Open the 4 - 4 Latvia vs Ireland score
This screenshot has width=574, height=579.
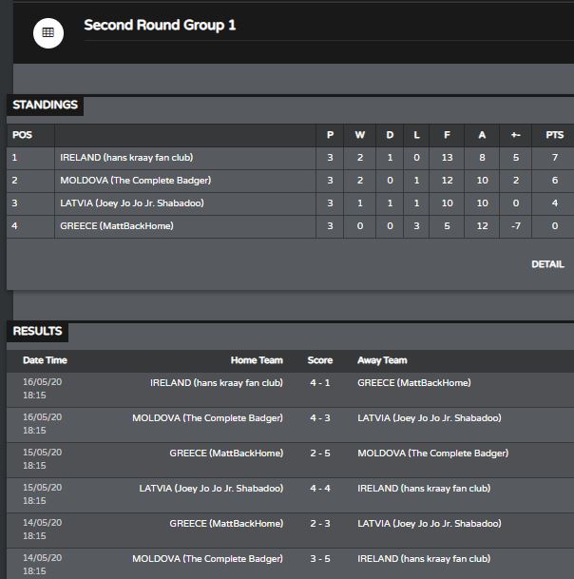(x=320, y=488)
